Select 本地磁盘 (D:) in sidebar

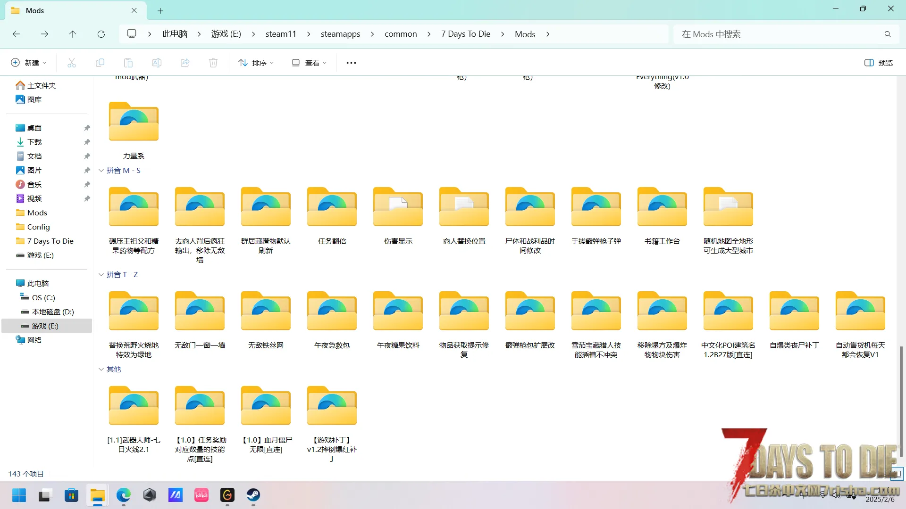point(47,312)
